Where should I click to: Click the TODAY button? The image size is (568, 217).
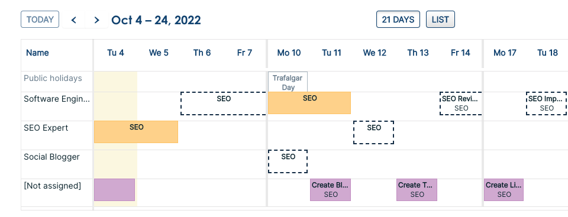tap(40, 19)
